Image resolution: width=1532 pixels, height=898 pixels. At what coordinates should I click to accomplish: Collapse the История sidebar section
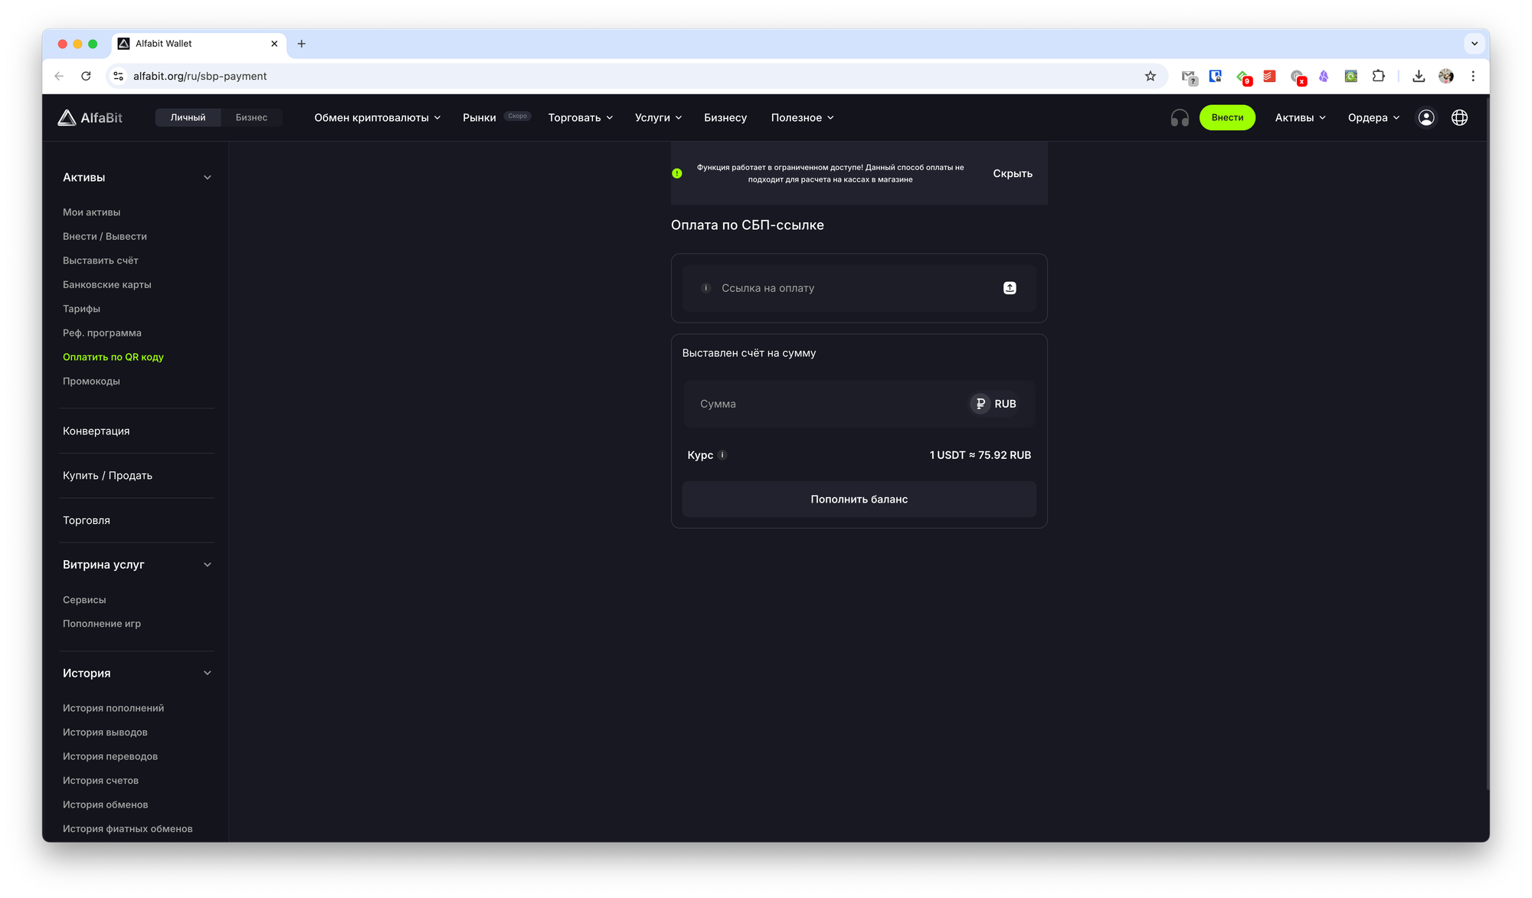coord(207,673)
